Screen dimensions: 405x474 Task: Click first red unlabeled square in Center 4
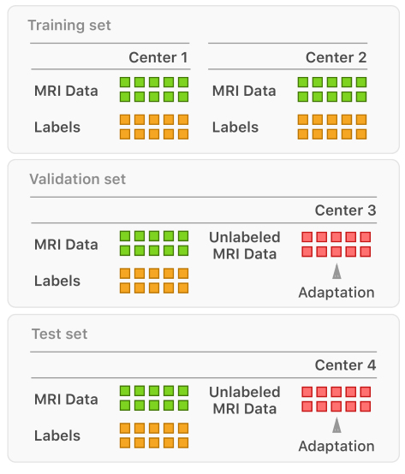click(x=307, y=392)
